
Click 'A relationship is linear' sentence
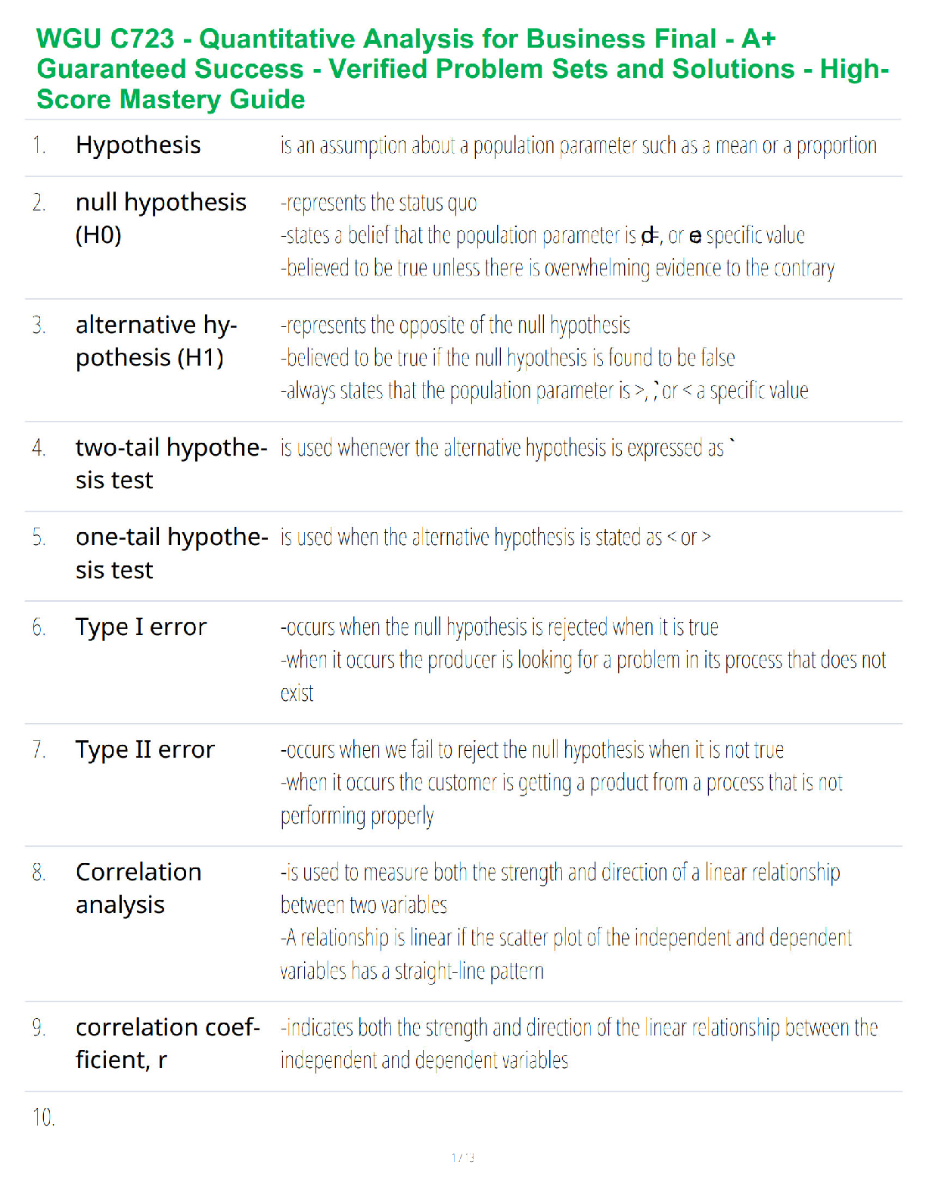566,955
